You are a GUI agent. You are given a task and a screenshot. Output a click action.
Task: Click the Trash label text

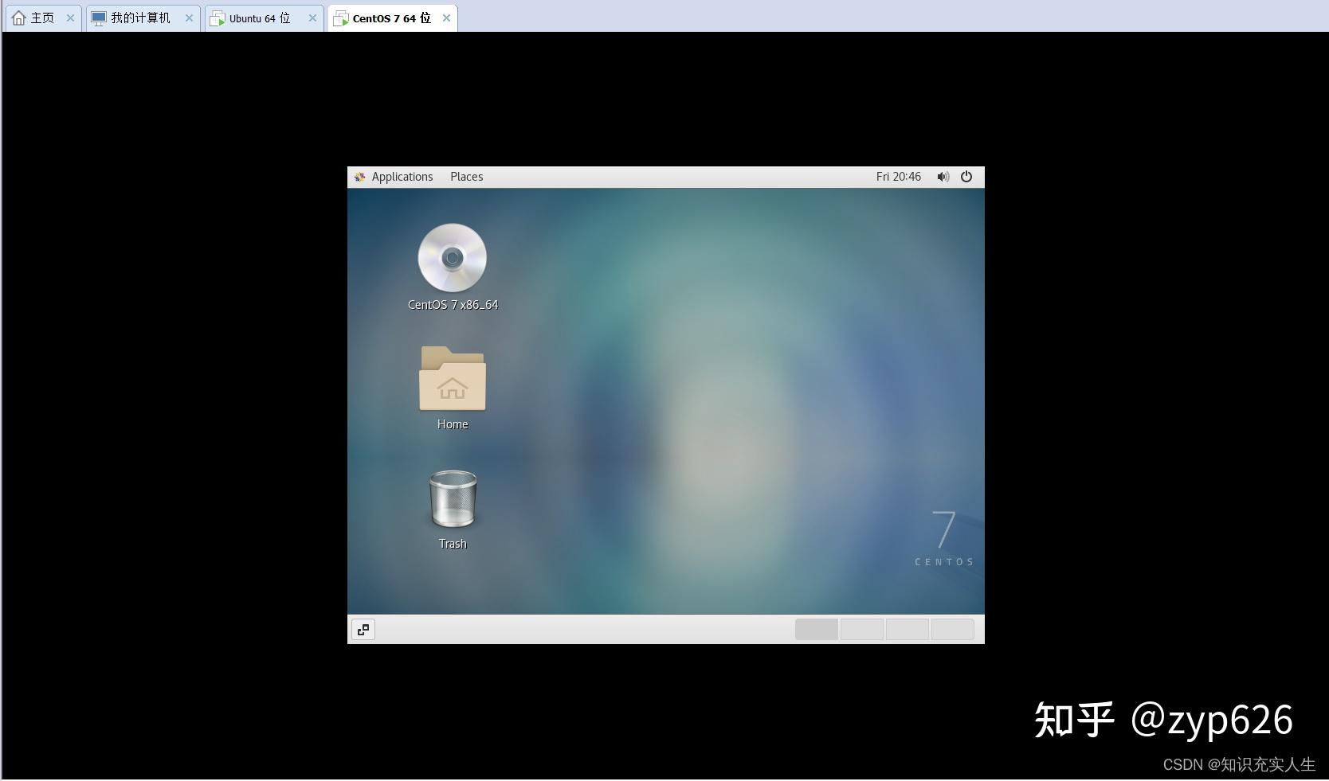click(453, 544)
